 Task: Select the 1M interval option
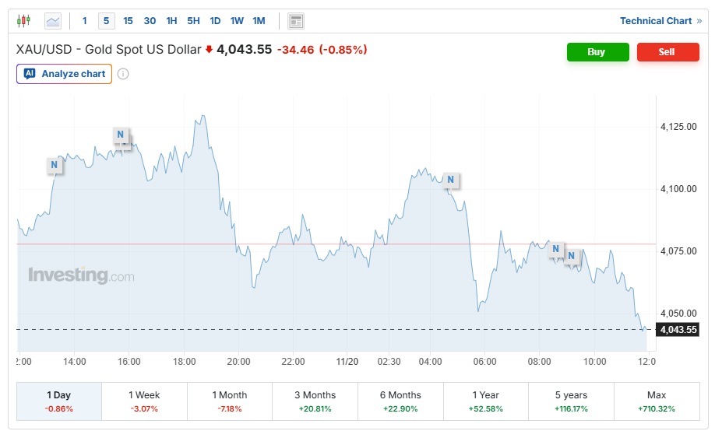click(x=259, y=21)
